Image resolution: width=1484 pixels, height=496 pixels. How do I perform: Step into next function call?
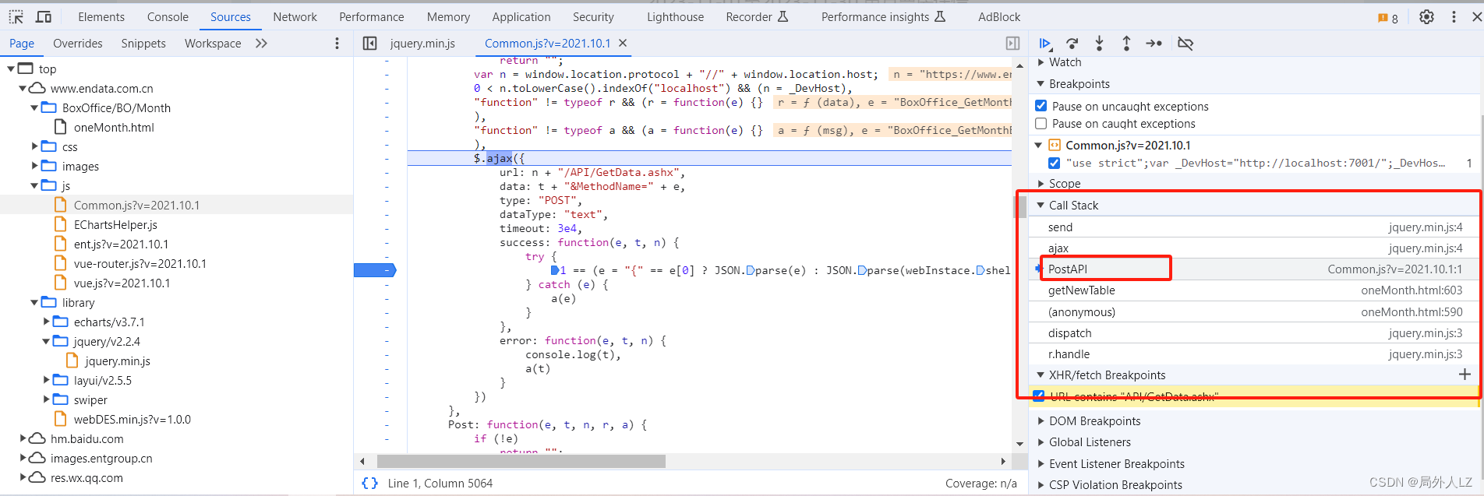point(1099,44)
